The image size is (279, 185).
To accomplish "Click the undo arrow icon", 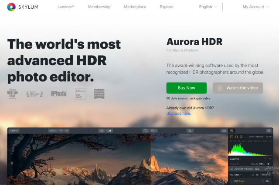I will [146, 131].
